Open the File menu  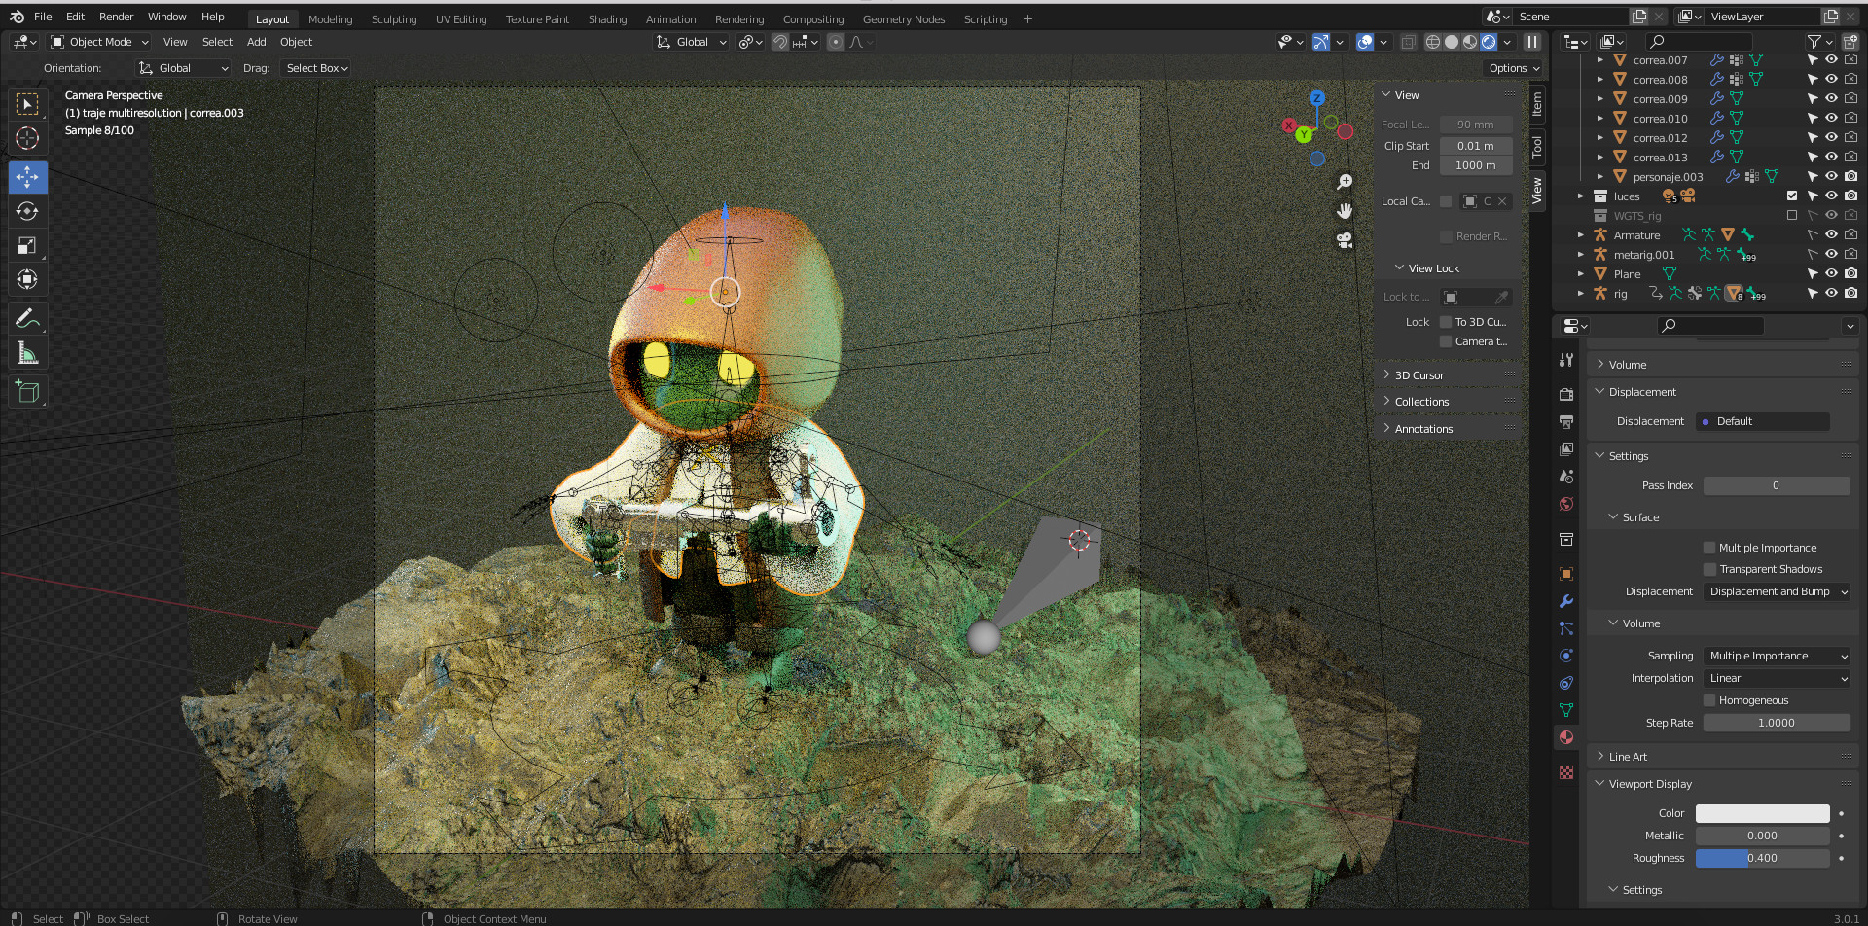point(43,17)
